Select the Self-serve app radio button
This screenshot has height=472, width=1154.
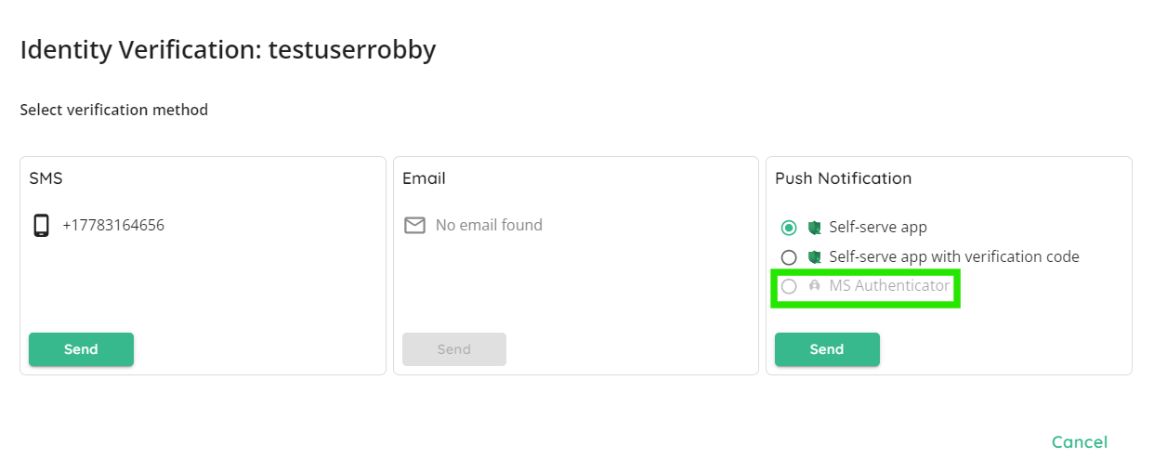click(x=789, y=228)
